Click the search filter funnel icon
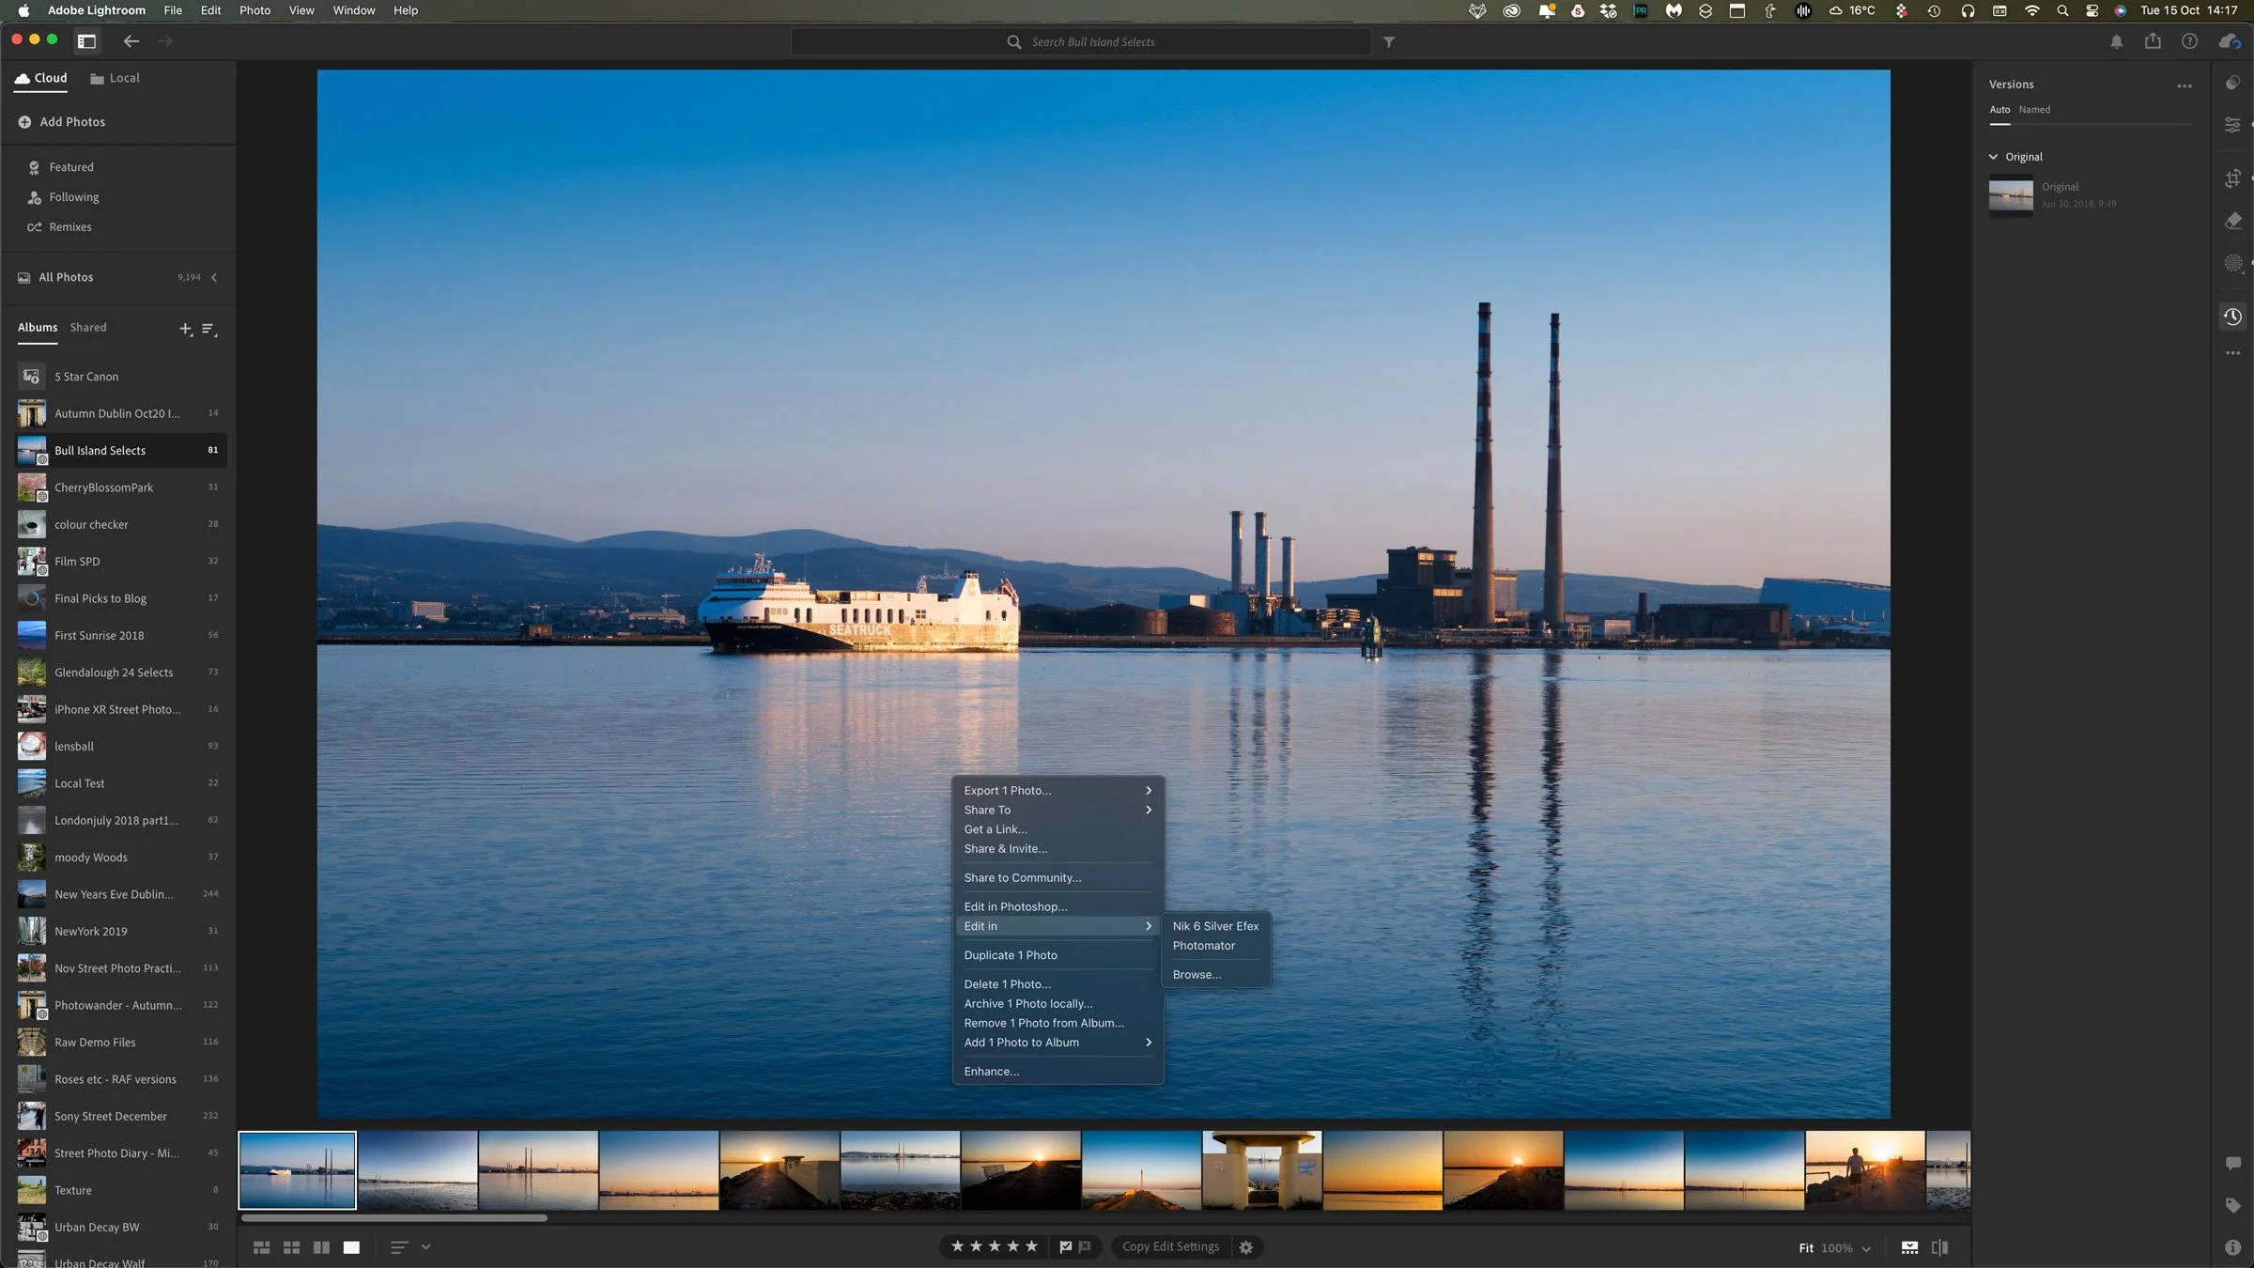Image resolution: width=2254 pixels, height=1268 pixels. coord(1389,42)
